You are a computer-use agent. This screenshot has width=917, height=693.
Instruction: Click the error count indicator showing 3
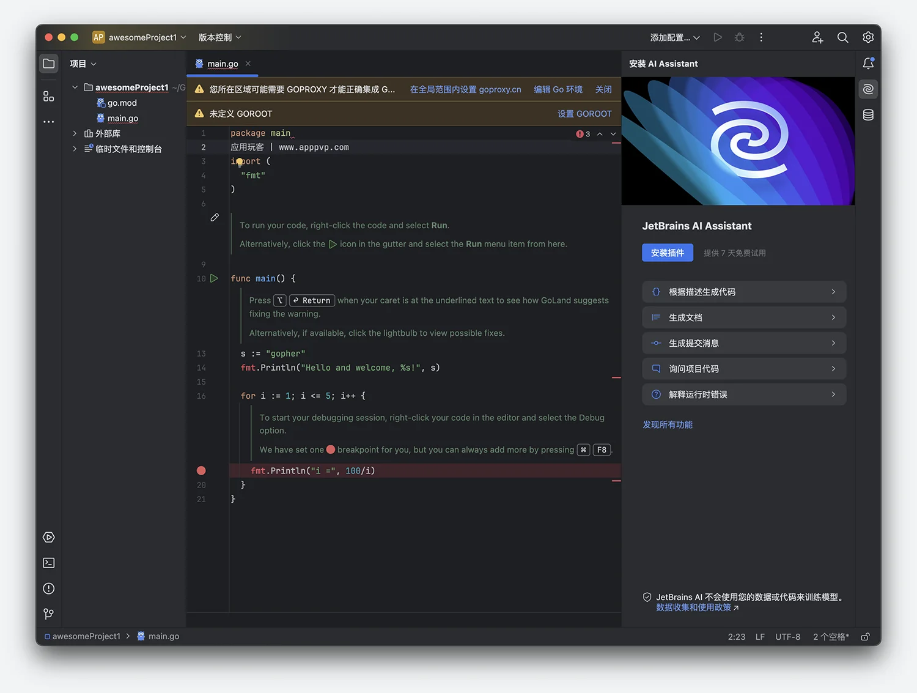583,134
